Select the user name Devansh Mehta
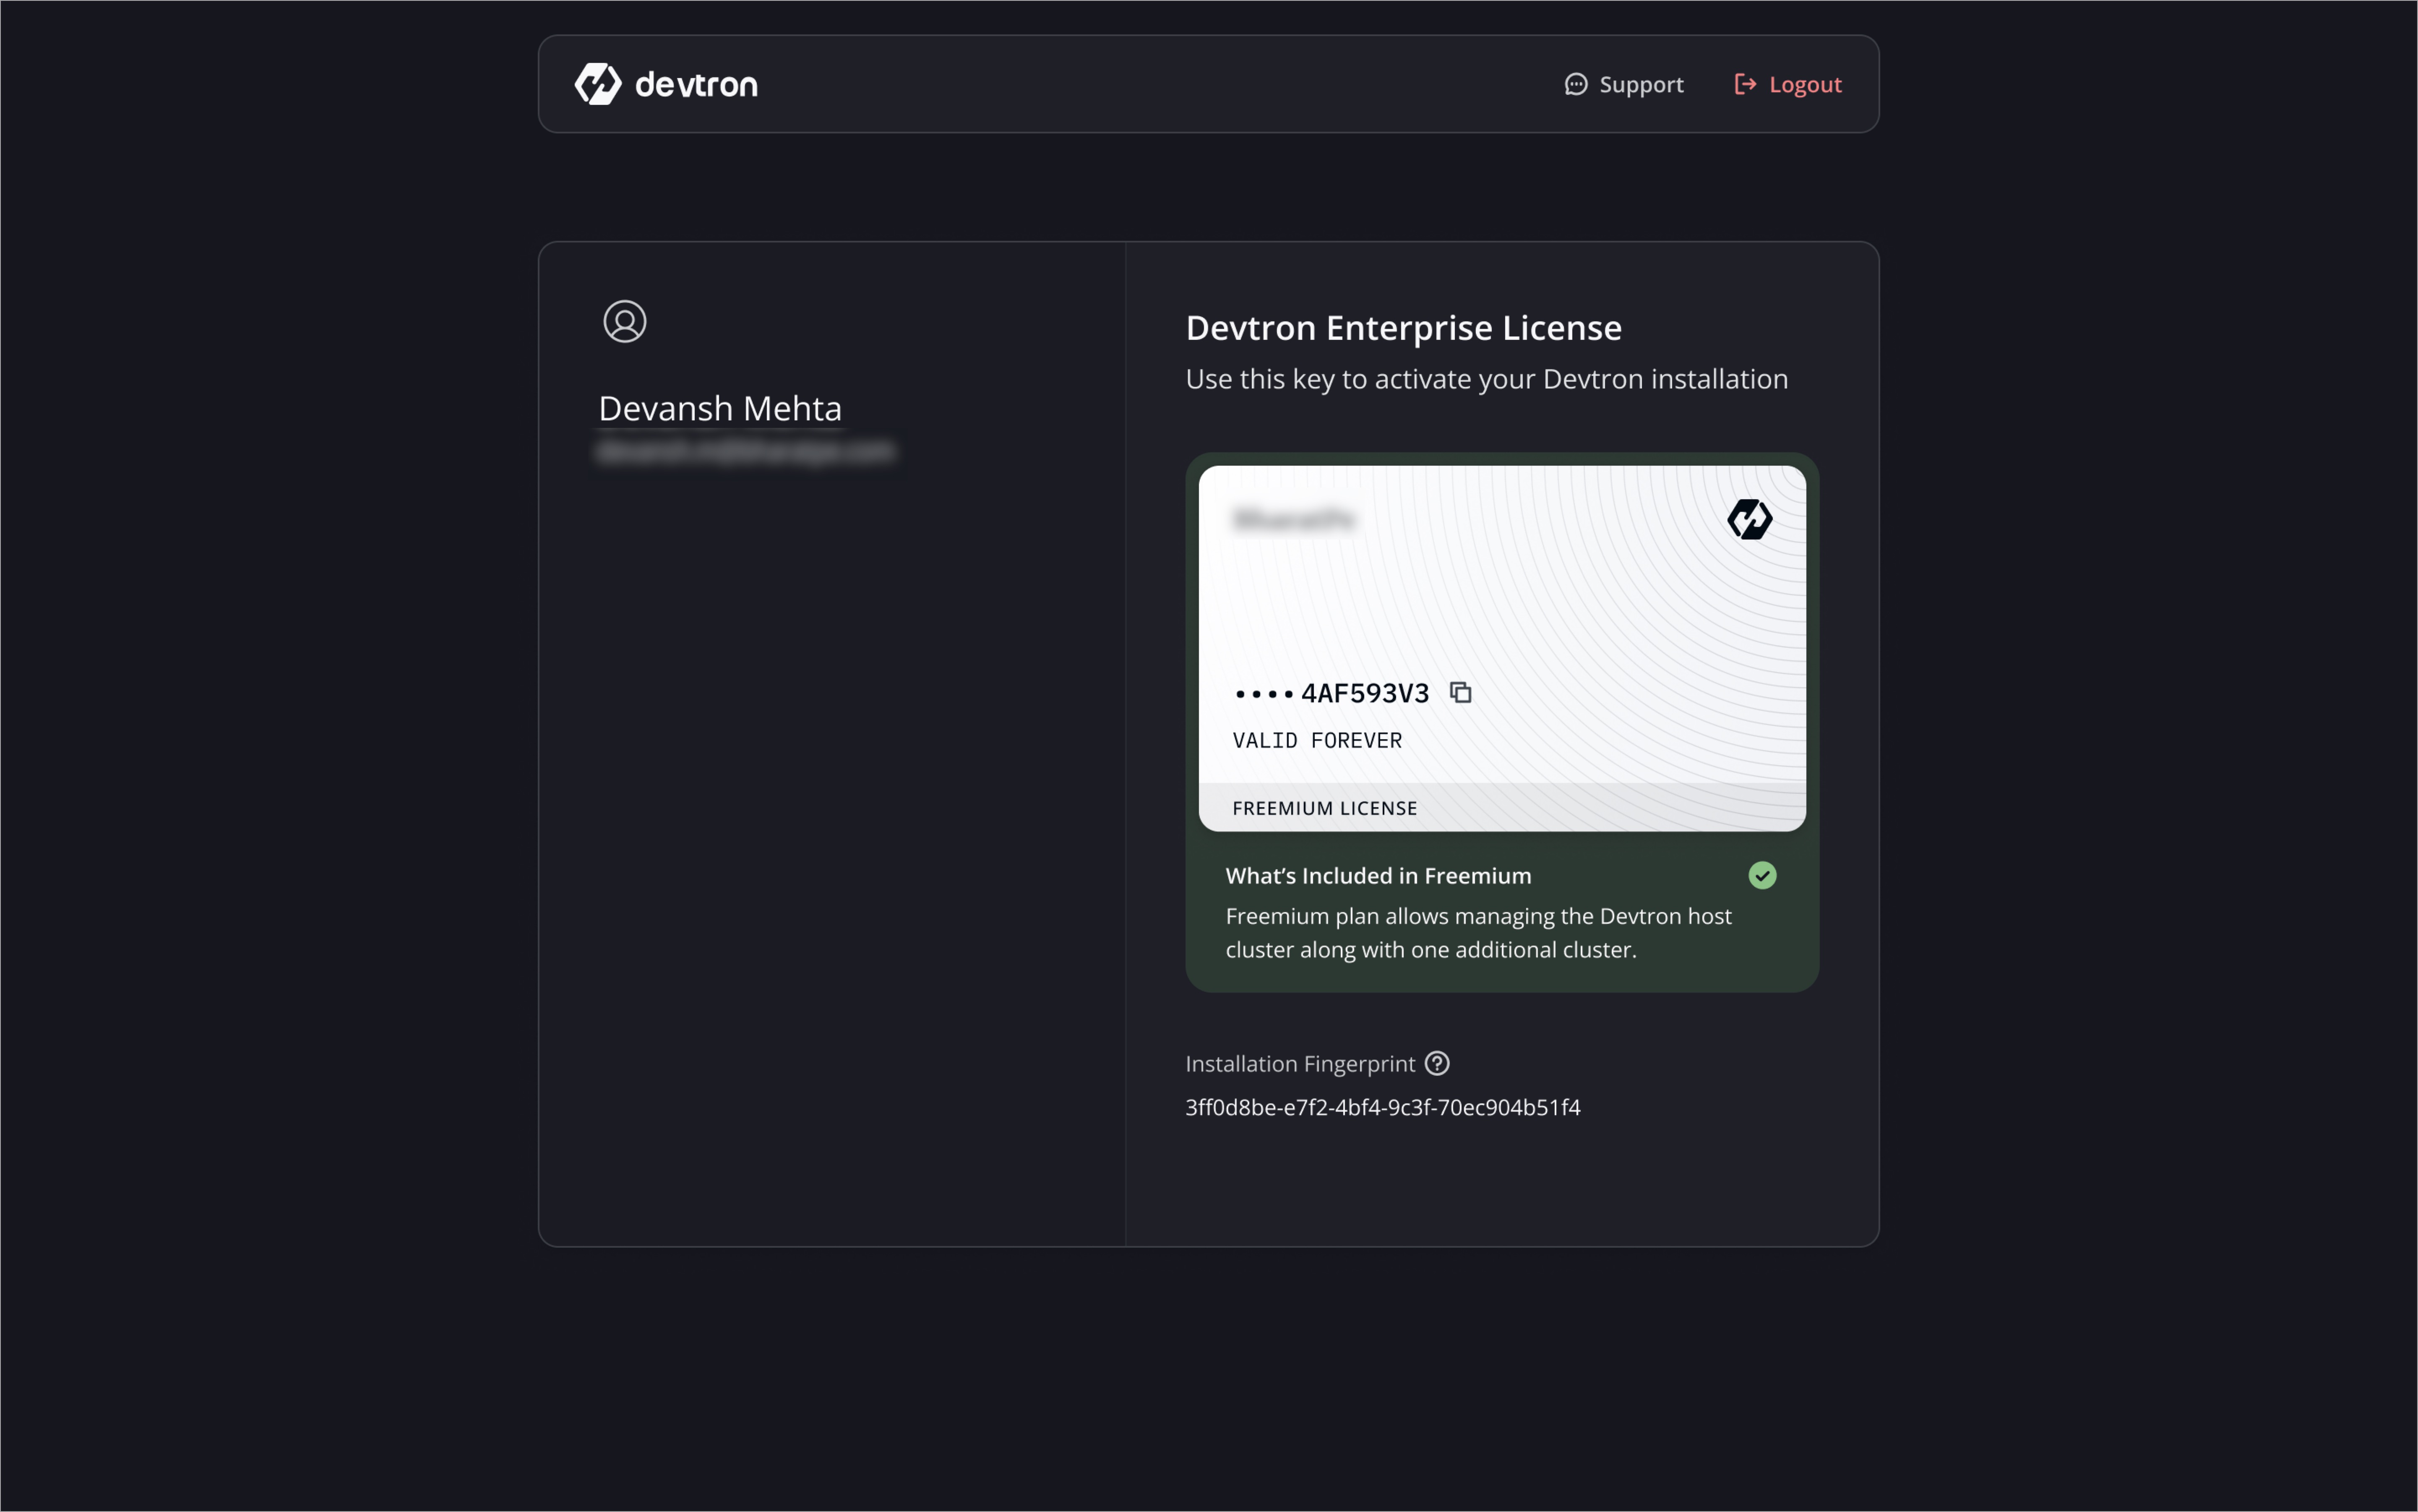Viewport: 2418px width, 1512px height. 720,408
